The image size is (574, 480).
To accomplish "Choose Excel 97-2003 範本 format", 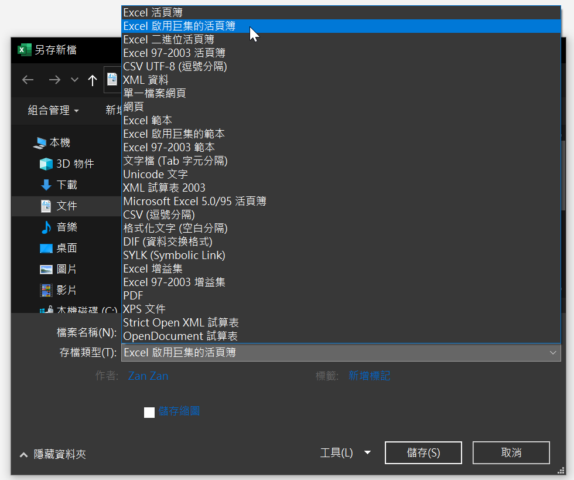I will pos(341,147).
